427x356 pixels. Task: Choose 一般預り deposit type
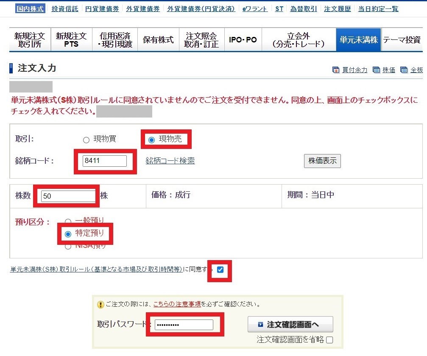pos(68,220)
